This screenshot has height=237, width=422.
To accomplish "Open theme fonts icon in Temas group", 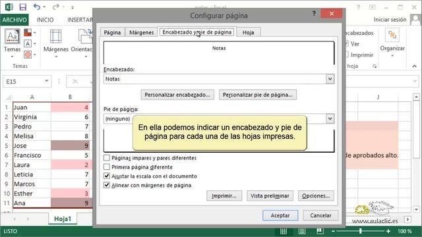I will 28,43.
